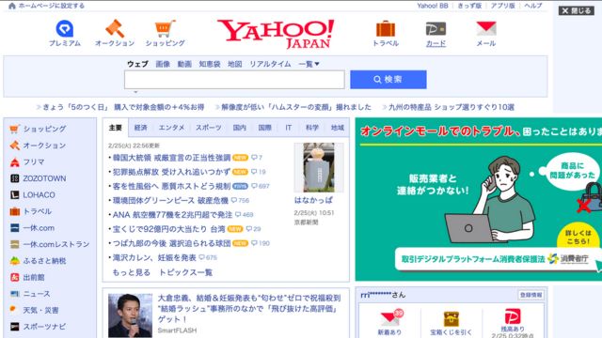Open the Yahoo! BB link
Image resolution: width=602 pixels, height=338 pixels.
433,6
